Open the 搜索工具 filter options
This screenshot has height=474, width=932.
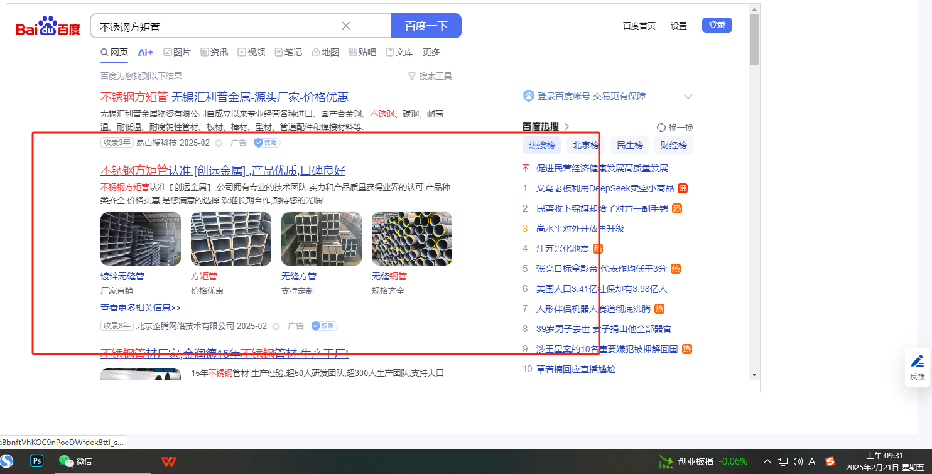(430, 76)
